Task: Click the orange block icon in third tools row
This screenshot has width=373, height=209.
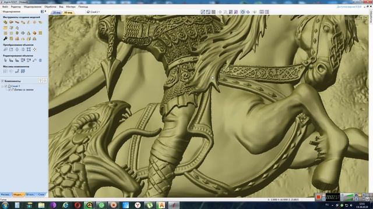Action: (34, 33)
